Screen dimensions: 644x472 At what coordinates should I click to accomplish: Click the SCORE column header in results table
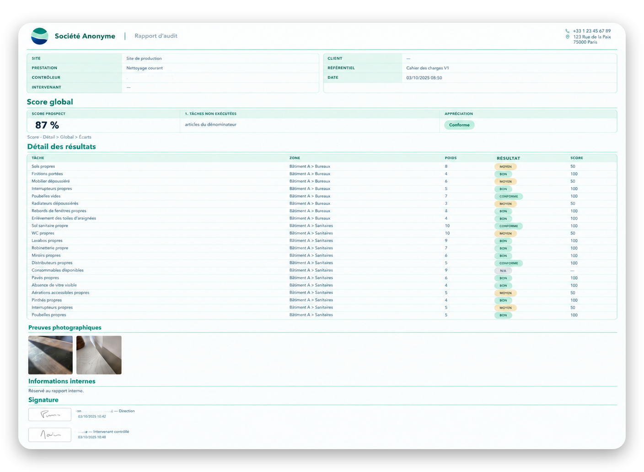[x=576, y=158]
